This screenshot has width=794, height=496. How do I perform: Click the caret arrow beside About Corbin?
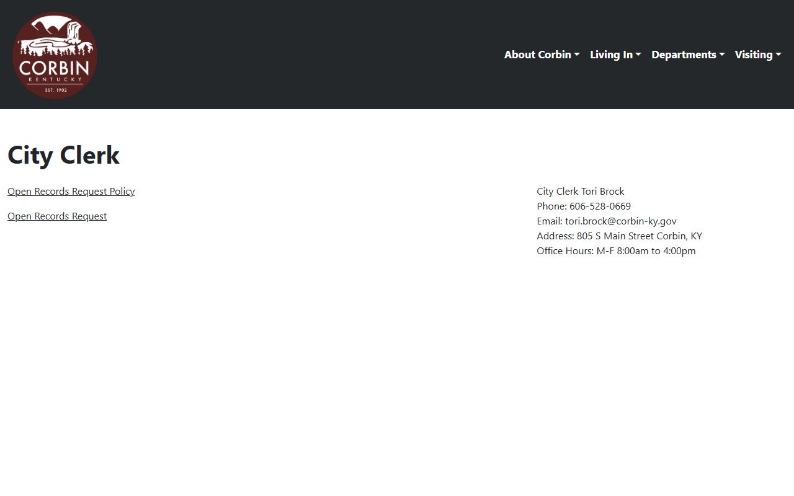[577, 55]
